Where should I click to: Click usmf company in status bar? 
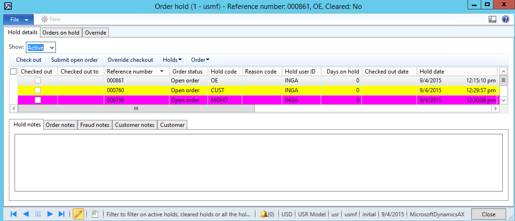tap(351, 214)
